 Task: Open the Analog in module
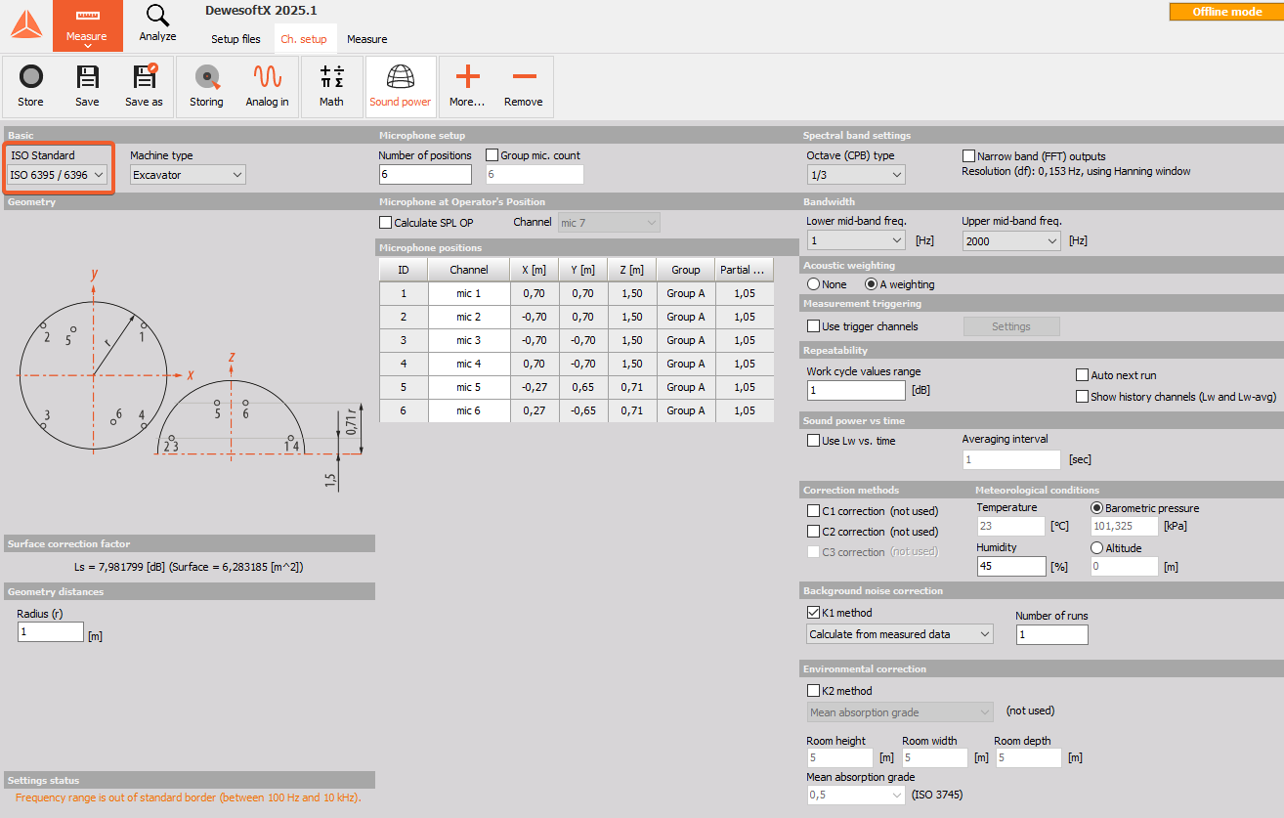tap(267, 87)
